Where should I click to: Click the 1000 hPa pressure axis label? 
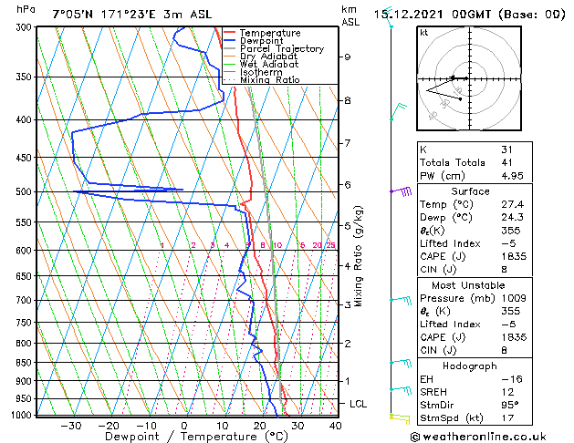tap(23, 416)
